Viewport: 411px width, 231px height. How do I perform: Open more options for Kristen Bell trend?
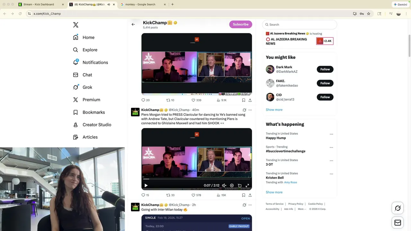point(331,174)
